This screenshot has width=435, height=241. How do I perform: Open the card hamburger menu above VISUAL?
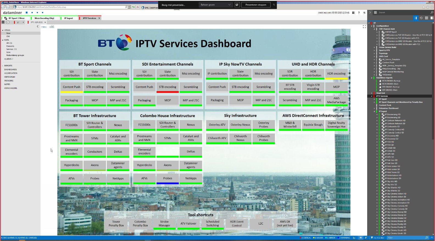(x=3, y=22)
